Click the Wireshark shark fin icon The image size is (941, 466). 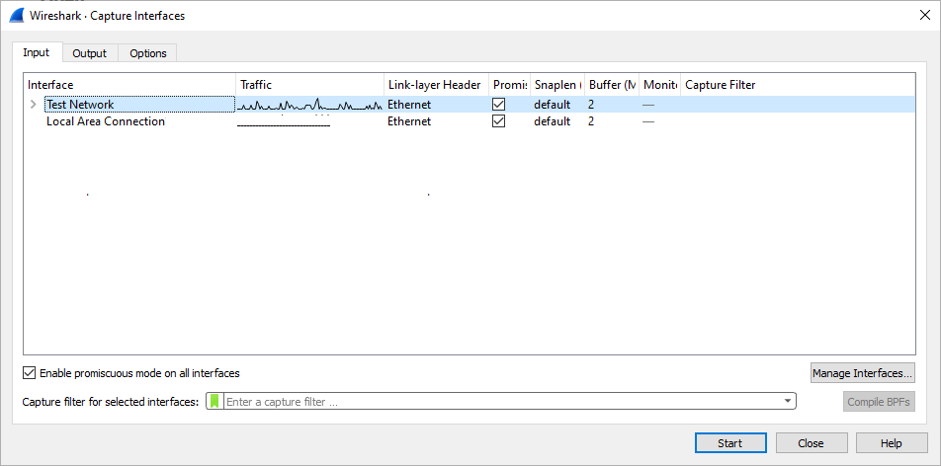tap(16, 16)
